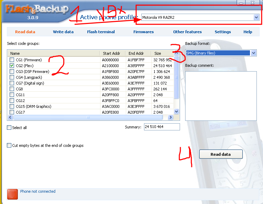Sort by the Name column header
Screen dimensions: 263x204
54,53
